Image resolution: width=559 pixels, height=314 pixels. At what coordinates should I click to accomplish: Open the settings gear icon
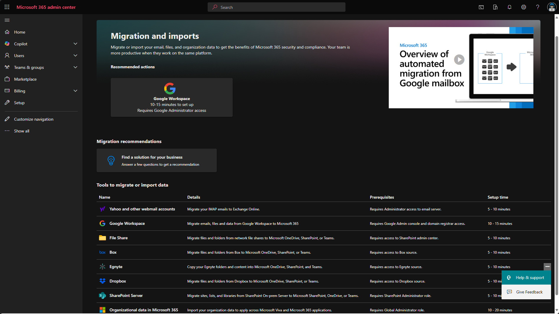tap(524, 7)
